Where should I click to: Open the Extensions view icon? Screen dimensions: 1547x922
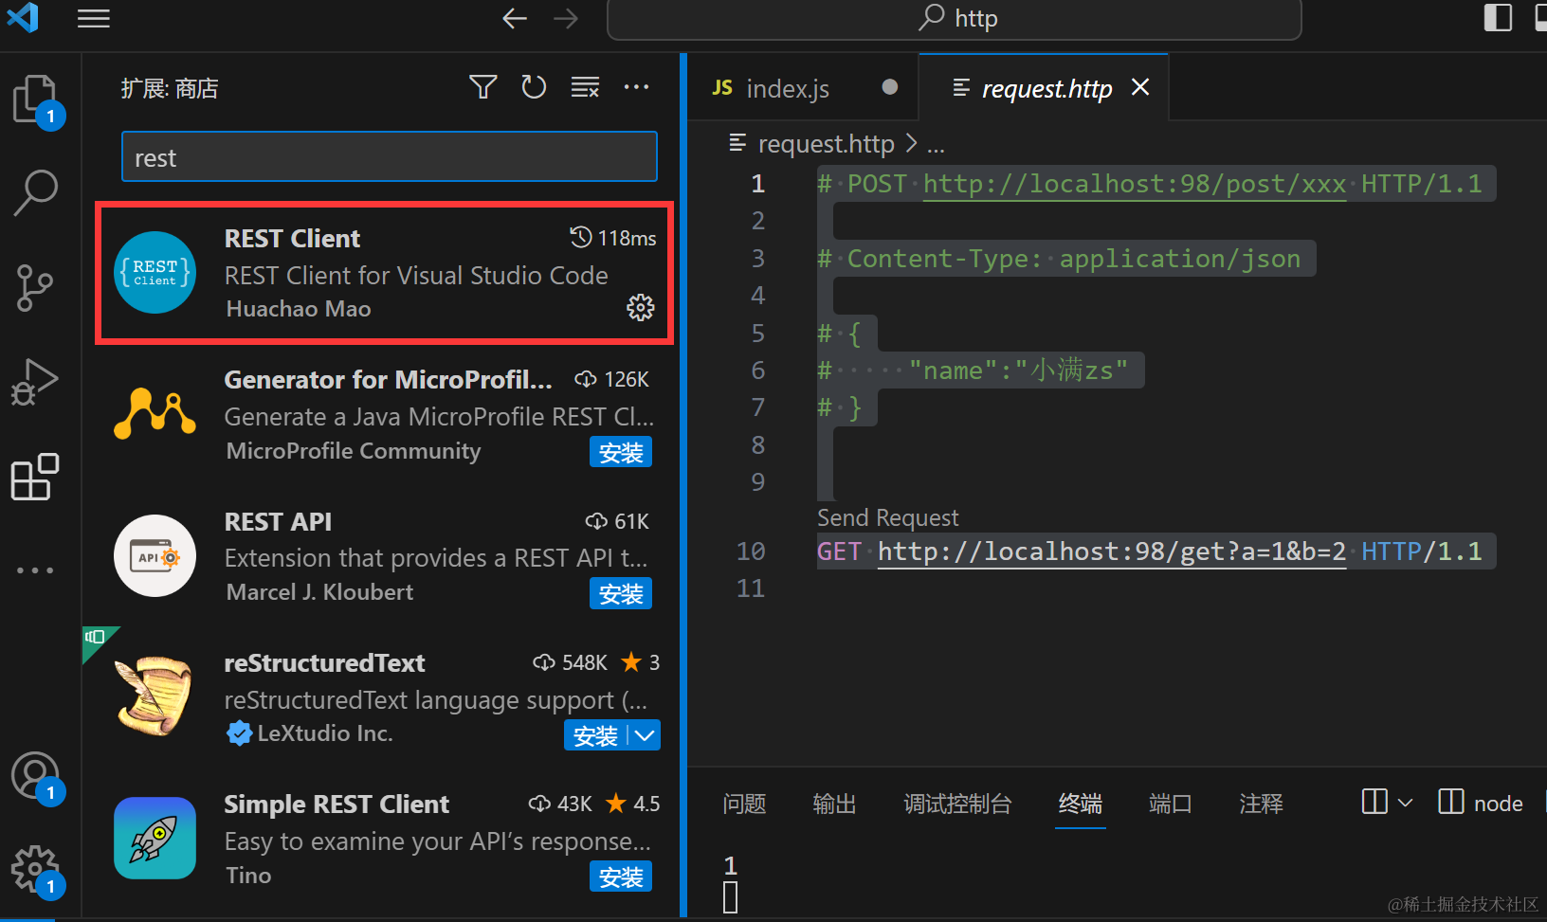point(36,477)
